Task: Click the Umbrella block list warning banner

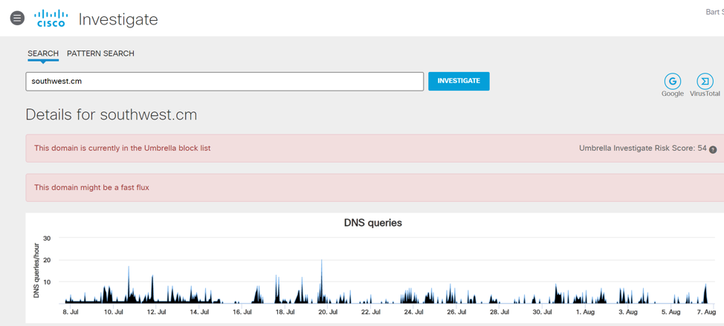Action: coord(375,149)
